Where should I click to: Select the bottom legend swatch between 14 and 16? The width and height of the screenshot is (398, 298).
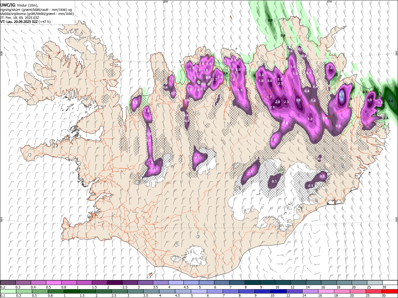click(310, 291)
